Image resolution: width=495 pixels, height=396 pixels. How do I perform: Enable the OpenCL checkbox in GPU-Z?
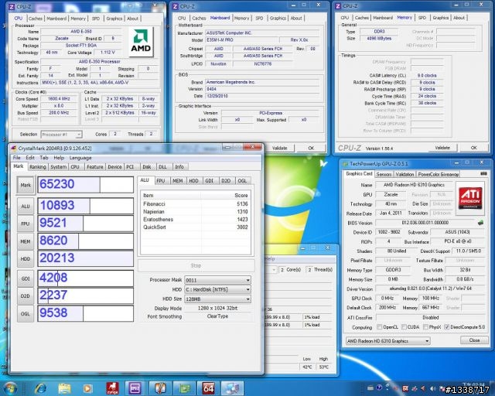point(380,327)
